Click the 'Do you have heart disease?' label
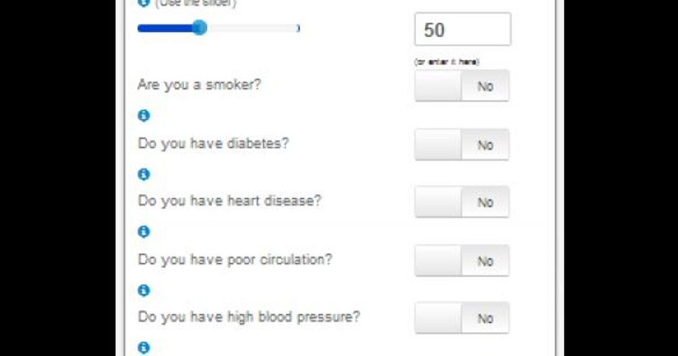 [229, 201]
